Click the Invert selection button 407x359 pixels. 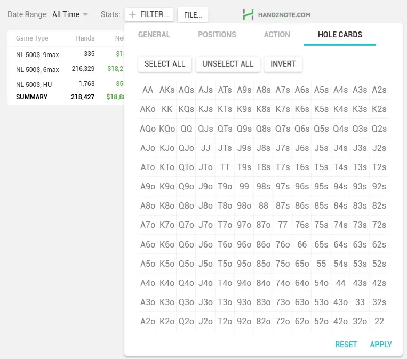pyautogui.click(x=283, y=64)
